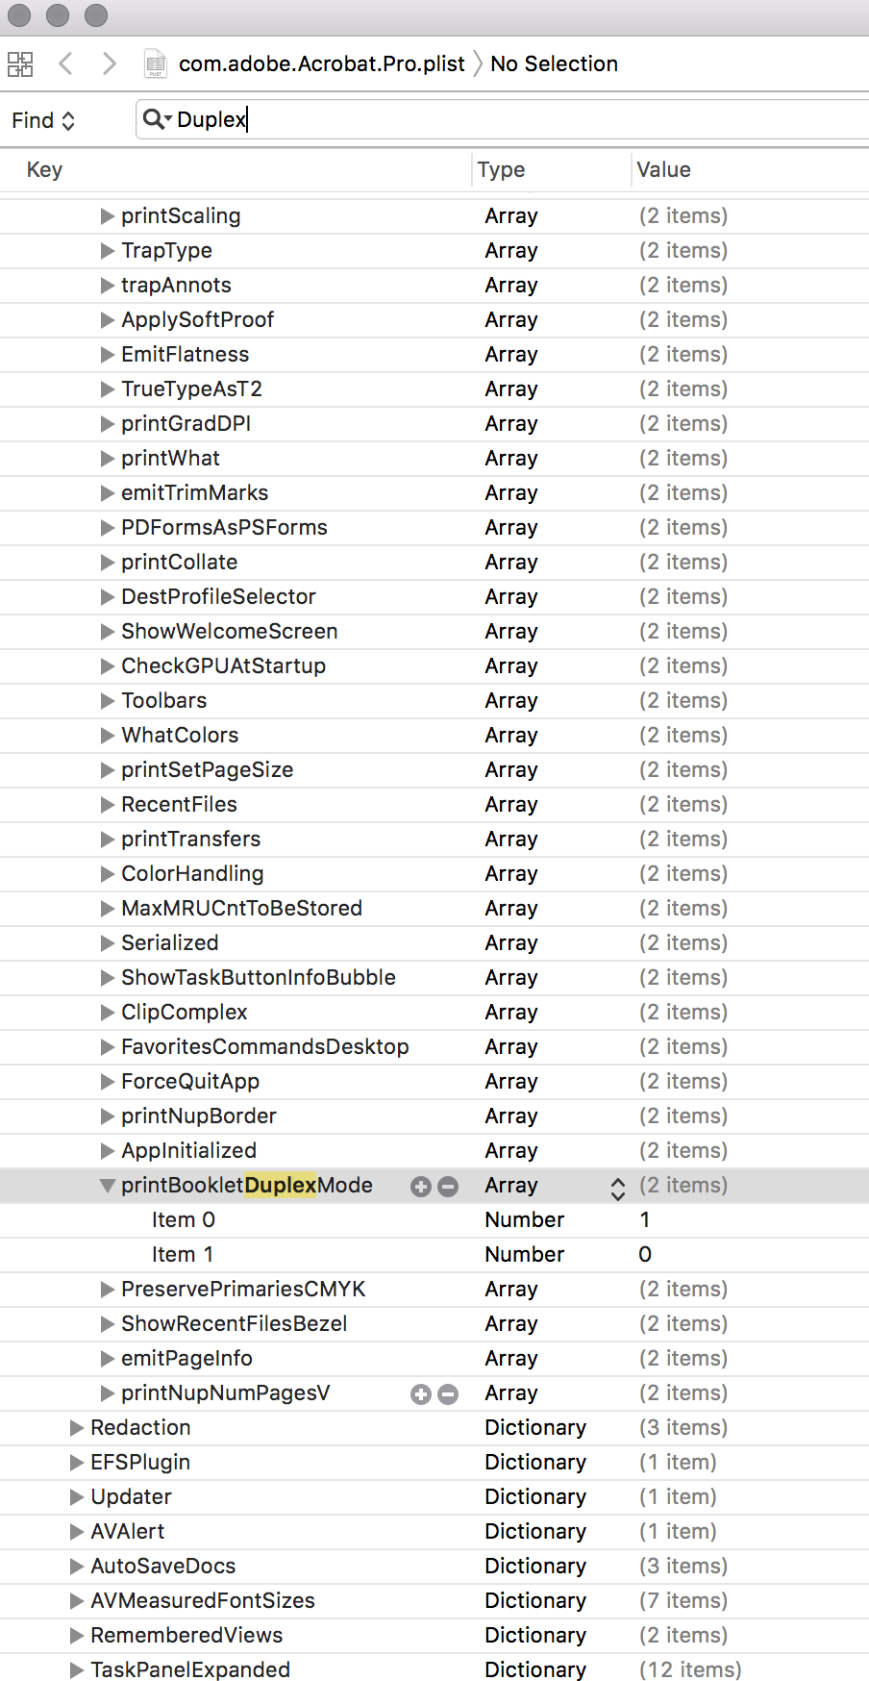
Task: Select the WhatColors key
Action: coord(180,735)
